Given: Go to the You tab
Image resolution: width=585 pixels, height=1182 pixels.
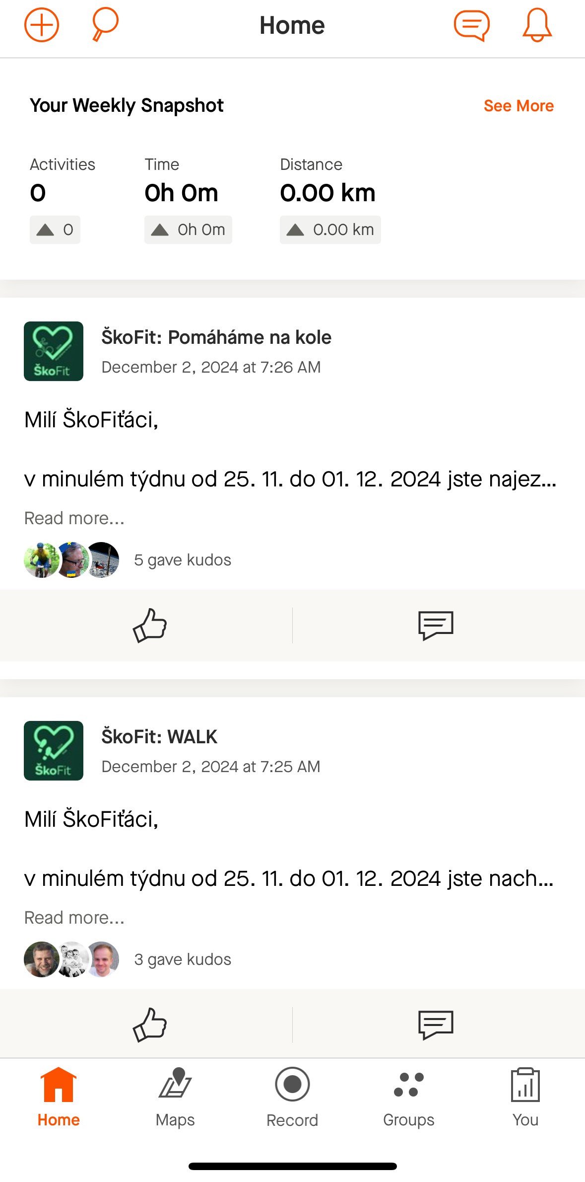Looking at the screenshot, I should 525,1098.
